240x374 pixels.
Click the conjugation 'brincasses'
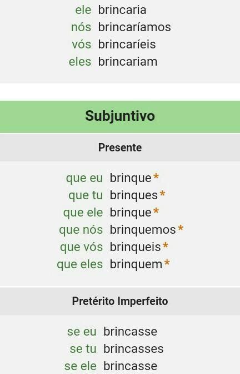133,349
